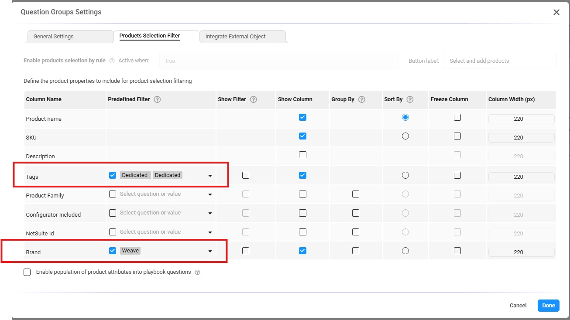The width and height of the screenshot is (570, 320).
Task: Enable Predefined Filter checkbox for NetSuite Id
Action: click(x=113, y=232)
